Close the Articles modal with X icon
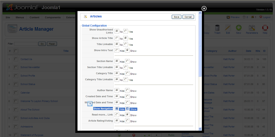The image size is (275, 137). [x=204, y=8]
